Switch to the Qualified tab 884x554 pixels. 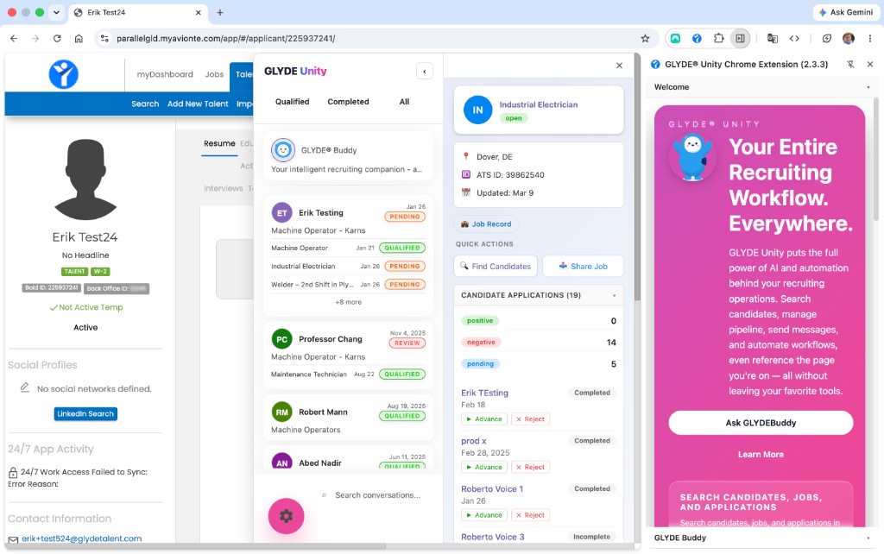click(x=292, y=102)
